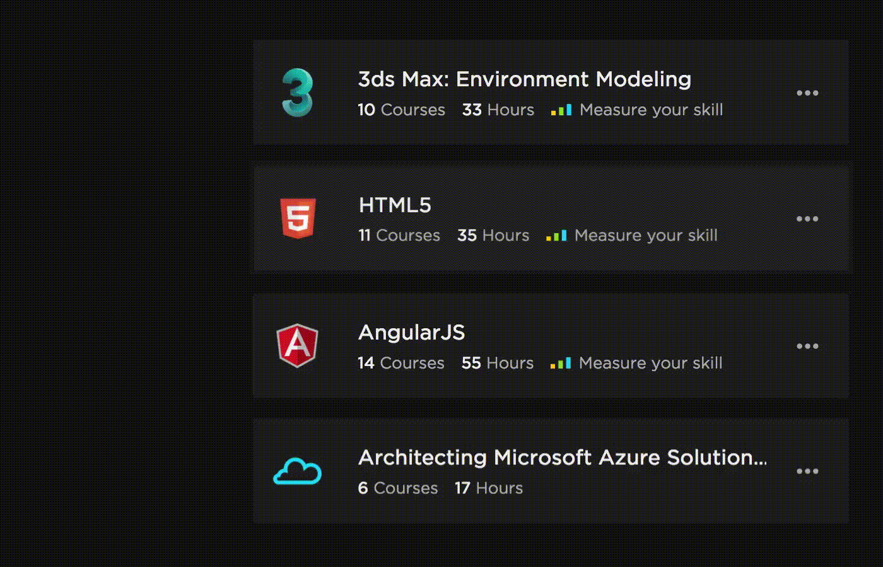The width and height of the screenshot is (883, 567).
Task: Open the HTML5 path options menu
Action: [x=807, y=219]
